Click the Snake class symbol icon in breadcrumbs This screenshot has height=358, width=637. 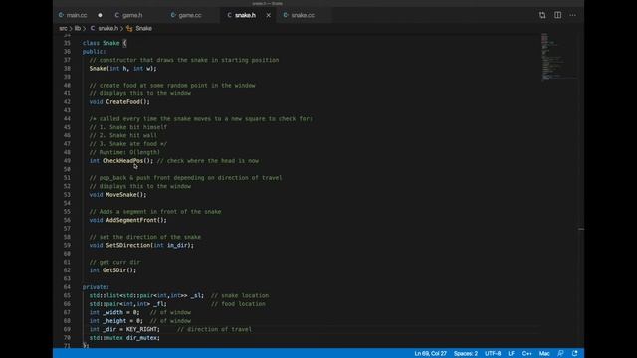(129, 28)
